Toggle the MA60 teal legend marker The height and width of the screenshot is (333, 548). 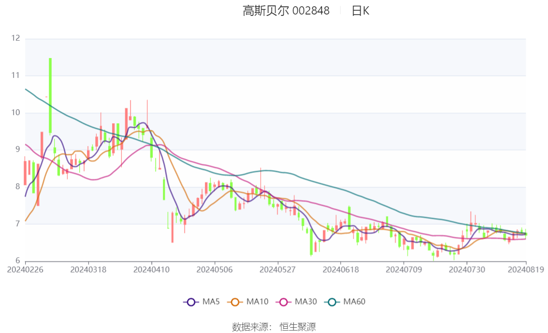click(332, 302)
